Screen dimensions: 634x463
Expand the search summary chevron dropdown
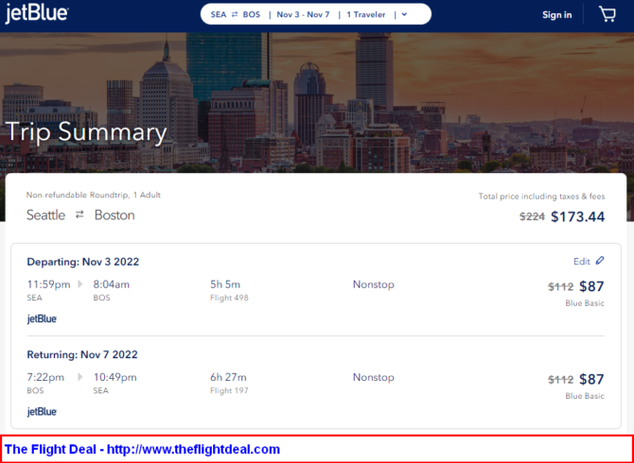pyautogui.click(x=404, y=14)
